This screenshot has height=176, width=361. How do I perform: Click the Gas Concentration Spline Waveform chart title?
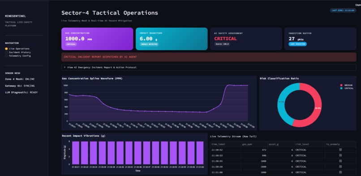92,79
